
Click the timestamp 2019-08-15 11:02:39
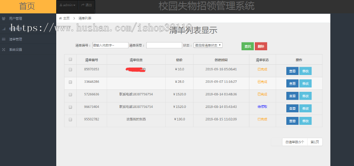pyautogui.click(x=221, y=119)
